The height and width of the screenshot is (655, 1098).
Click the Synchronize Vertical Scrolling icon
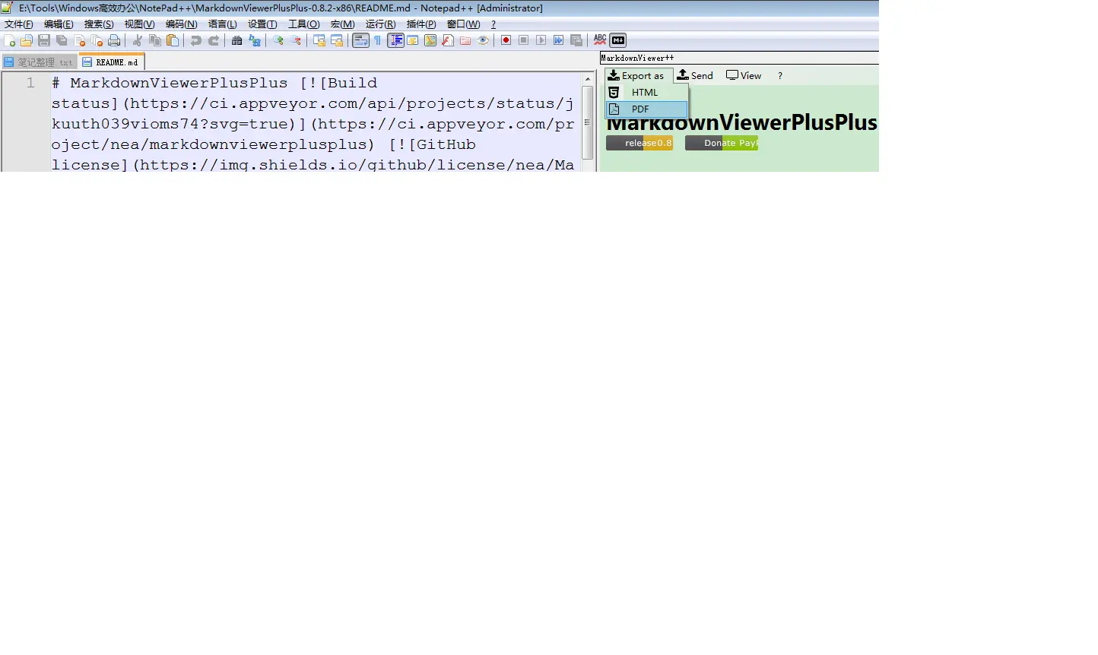319,40
